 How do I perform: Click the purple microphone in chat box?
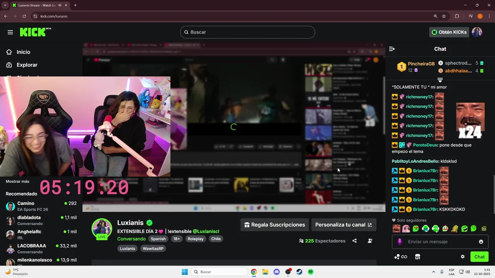tap(399, 242)
